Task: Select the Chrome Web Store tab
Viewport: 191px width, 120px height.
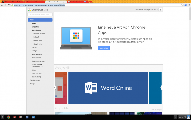Action: (x=56, y=2)
